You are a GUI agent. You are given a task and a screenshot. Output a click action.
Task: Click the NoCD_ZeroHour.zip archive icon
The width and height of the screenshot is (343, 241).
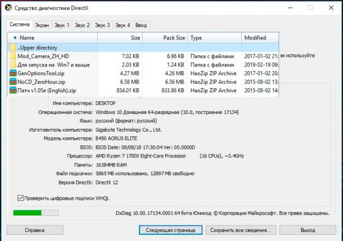[13, 82]
